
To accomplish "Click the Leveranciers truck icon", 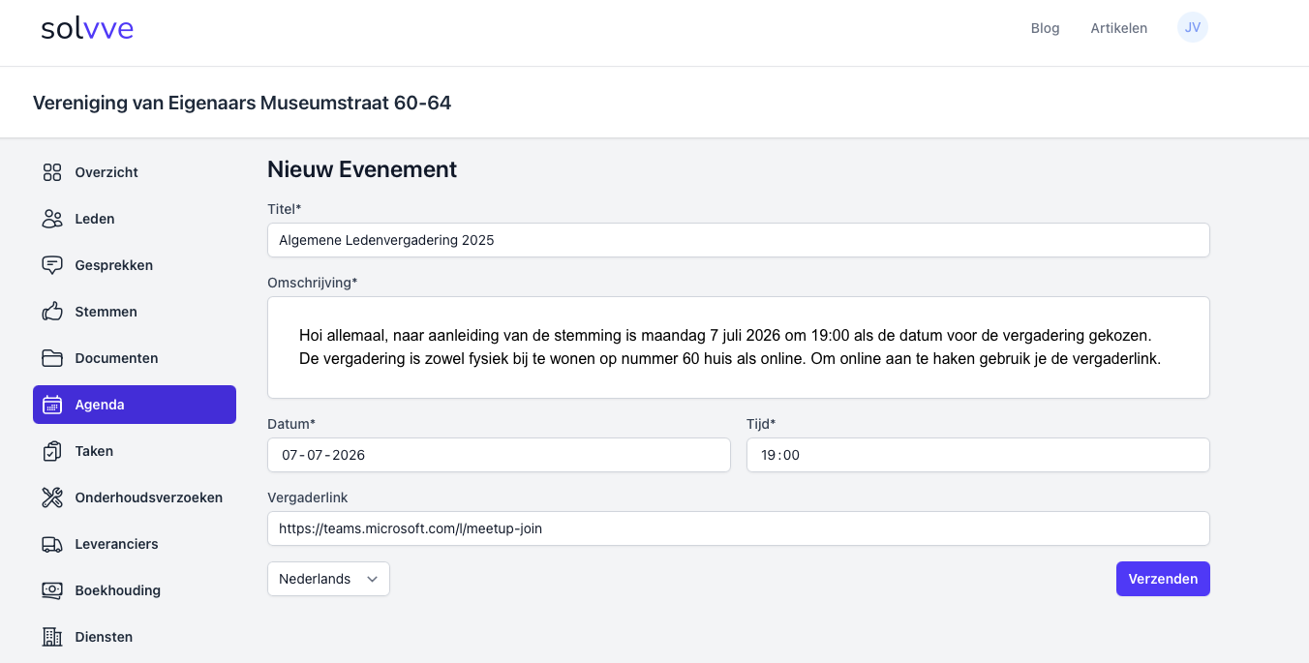I will point(52,544).
